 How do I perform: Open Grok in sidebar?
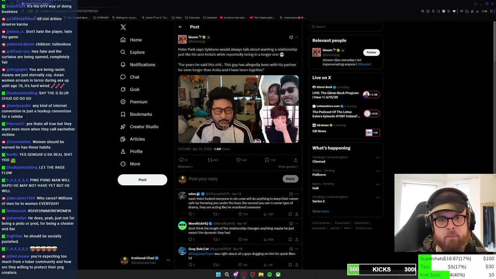[x=130, y=90]
